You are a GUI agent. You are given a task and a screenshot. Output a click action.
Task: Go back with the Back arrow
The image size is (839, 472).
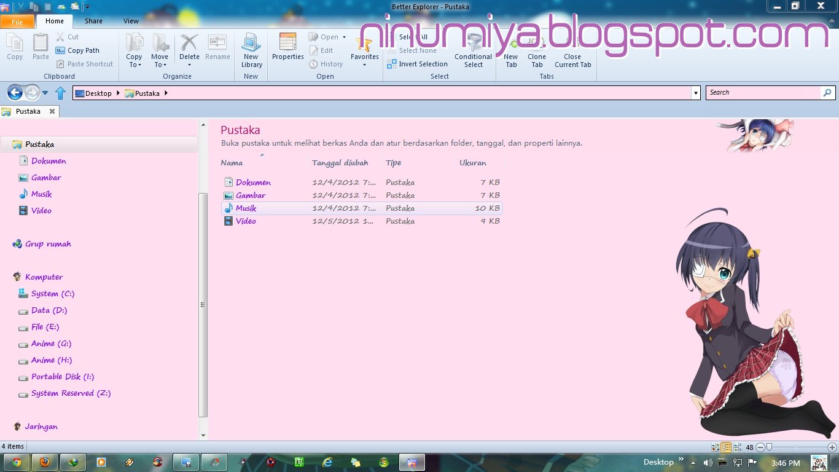coord(15,93)
